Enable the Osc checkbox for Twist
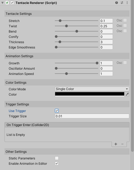The image size is (134, 170). tap(125, 26)
